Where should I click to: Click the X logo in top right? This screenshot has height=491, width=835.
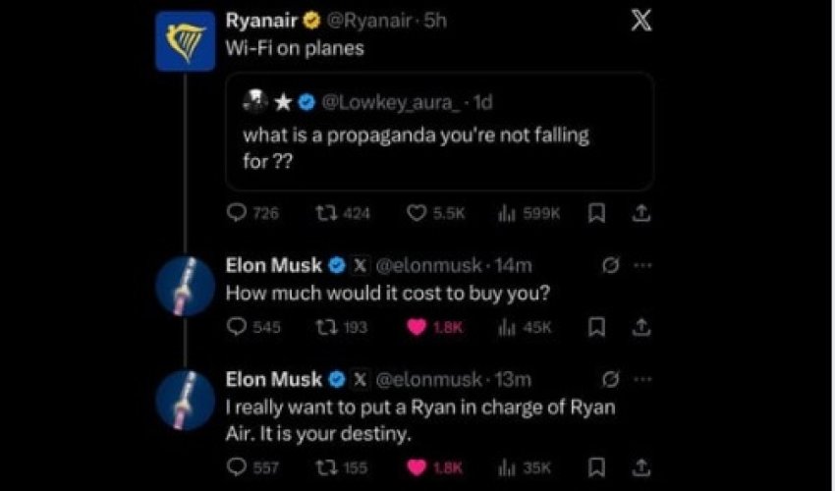click(640, 22)
